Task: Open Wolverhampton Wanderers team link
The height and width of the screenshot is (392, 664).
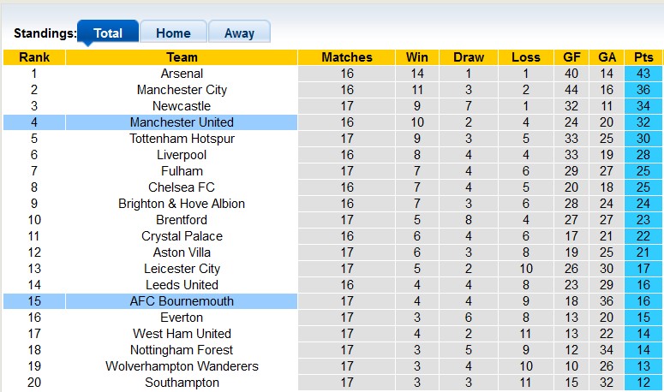Action: click(x=182, y=366)
